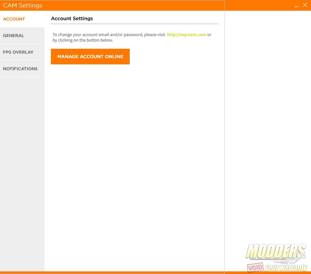311x274 pixels.
Task: Select the ACCOUNT label highlighted in orange
Action: coord(14,19)
